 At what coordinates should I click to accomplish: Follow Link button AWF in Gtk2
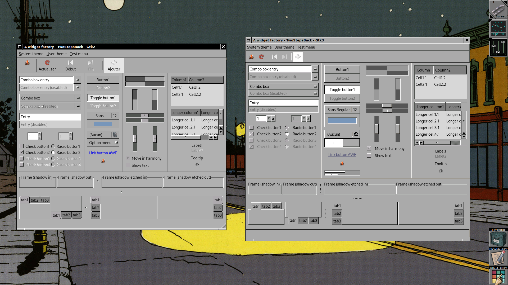(103, 153)
